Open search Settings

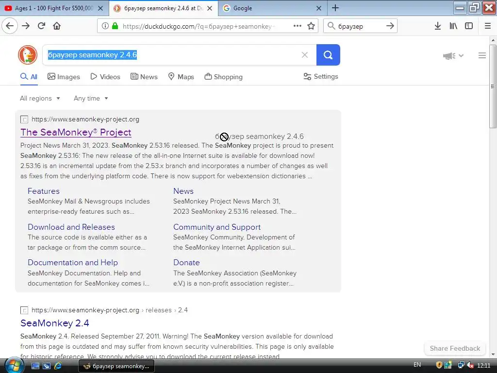click(x=321, y=76)
